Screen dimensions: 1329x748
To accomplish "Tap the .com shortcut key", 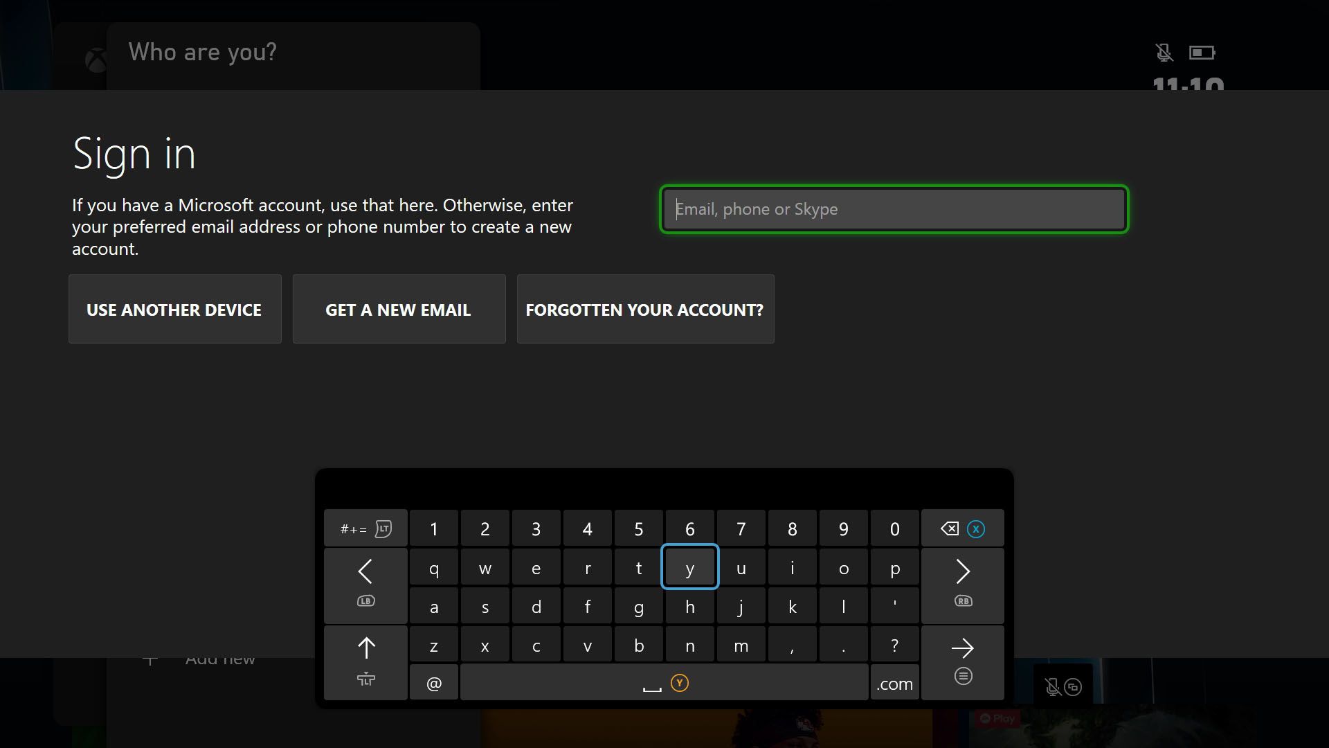I will coord(894,683).
